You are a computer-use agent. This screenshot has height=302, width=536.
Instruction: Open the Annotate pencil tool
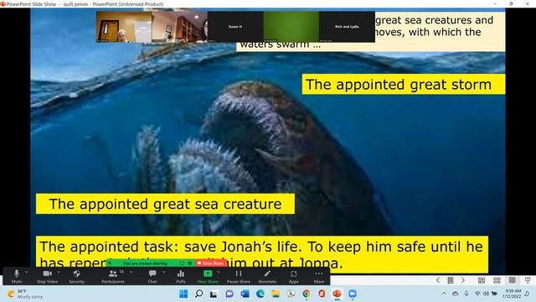coord(267,276)
